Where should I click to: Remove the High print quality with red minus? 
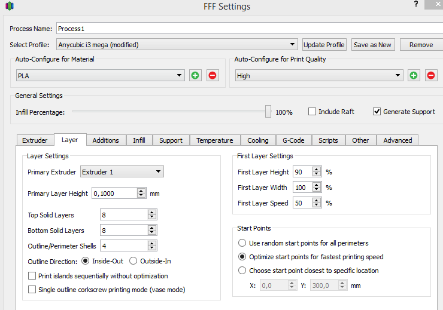point(431,75)
